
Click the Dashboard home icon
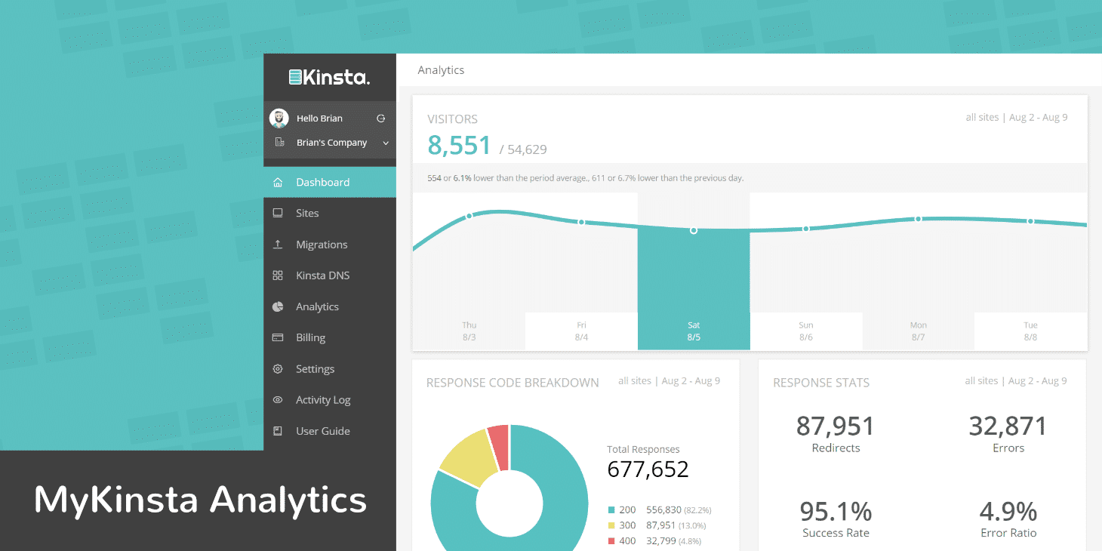pos(278,182)
